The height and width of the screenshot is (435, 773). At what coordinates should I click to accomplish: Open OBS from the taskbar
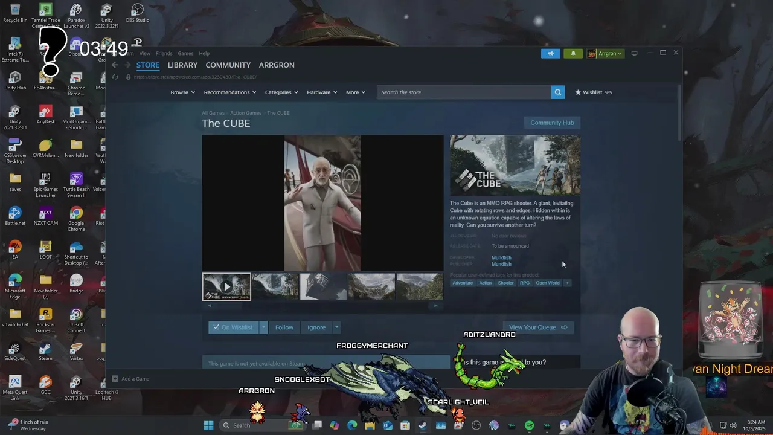[x=476, y=425]
